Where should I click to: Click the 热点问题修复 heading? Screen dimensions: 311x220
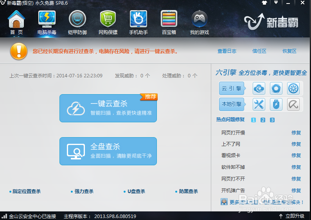point(230,120)
